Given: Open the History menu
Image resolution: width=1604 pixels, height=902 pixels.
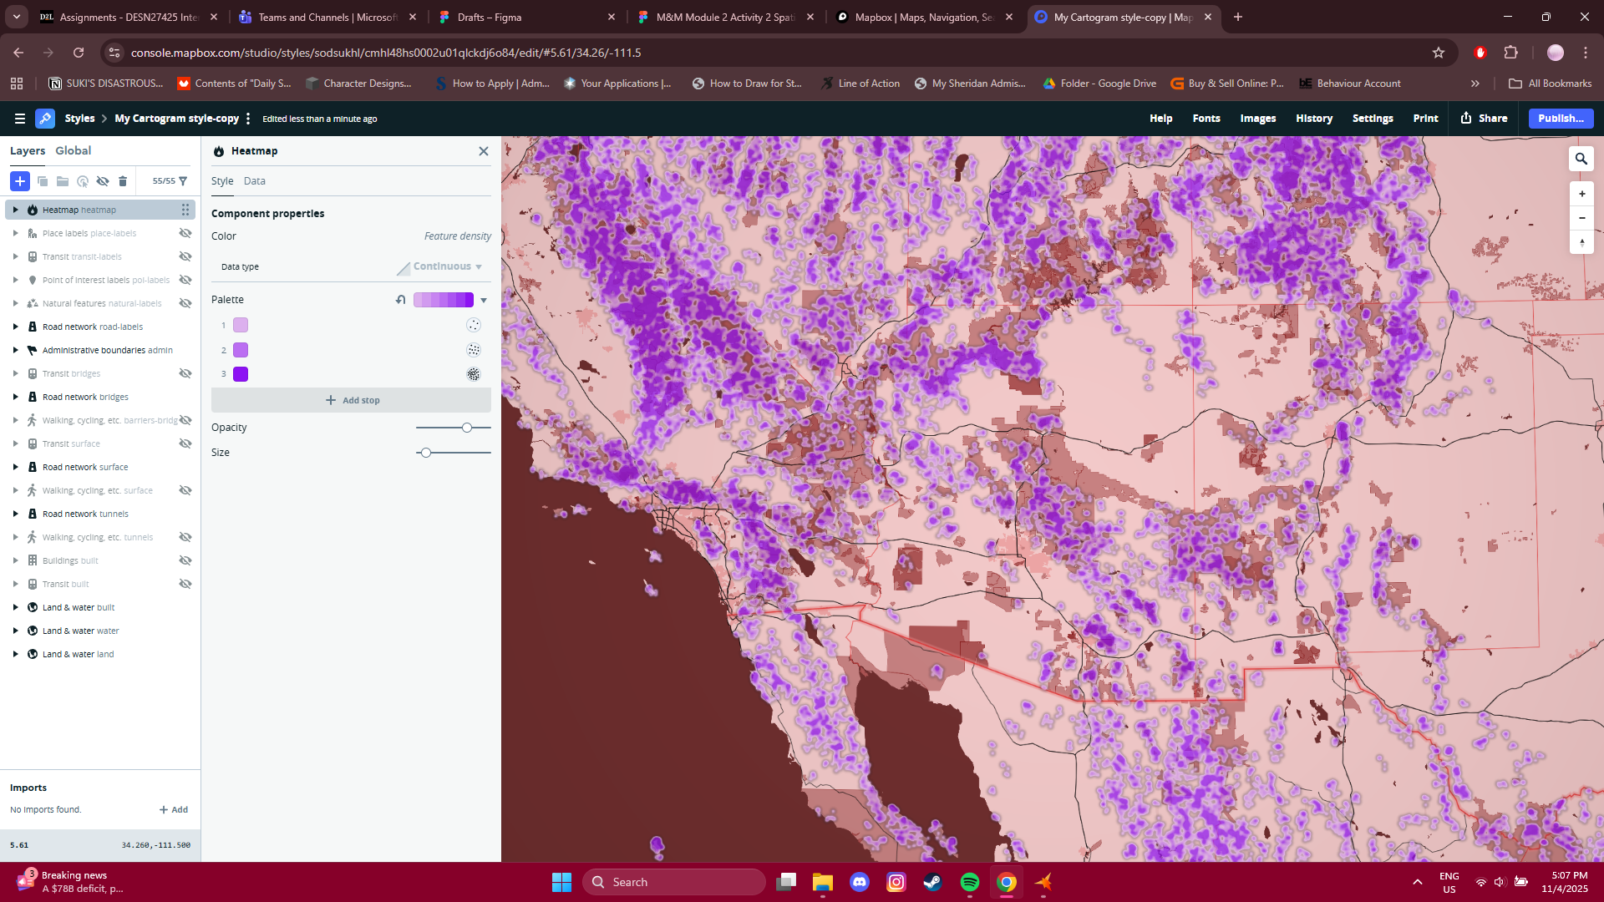Looking at the screenshot, I should click(x=1313, y=118).
